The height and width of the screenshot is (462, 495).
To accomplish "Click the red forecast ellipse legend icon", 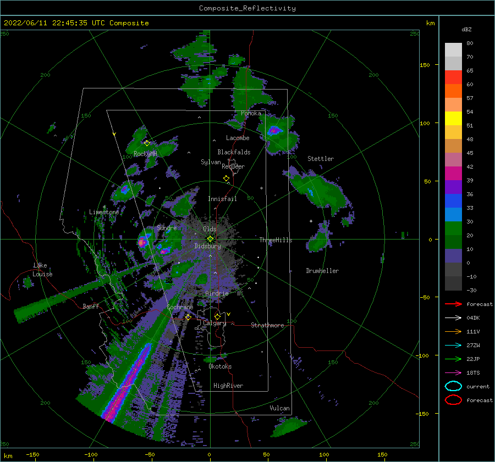I will point(453,400).
